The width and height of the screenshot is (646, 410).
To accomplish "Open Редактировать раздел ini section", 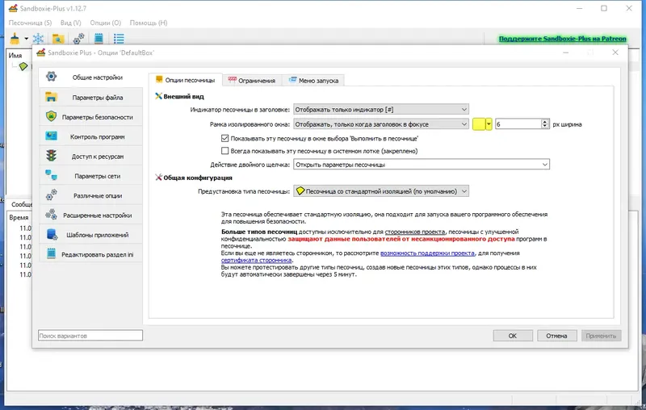I will coord(90,254).
